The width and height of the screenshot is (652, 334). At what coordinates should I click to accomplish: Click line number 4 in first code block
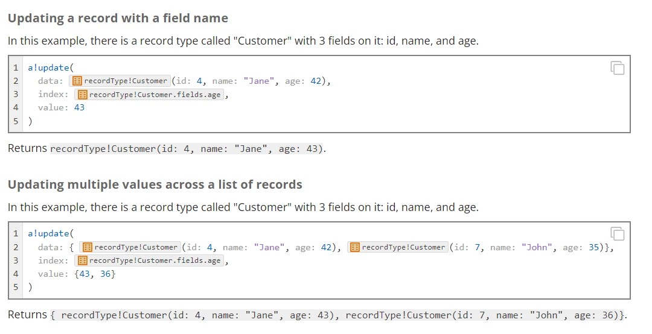pyautogui.click(x=16, y=107)
